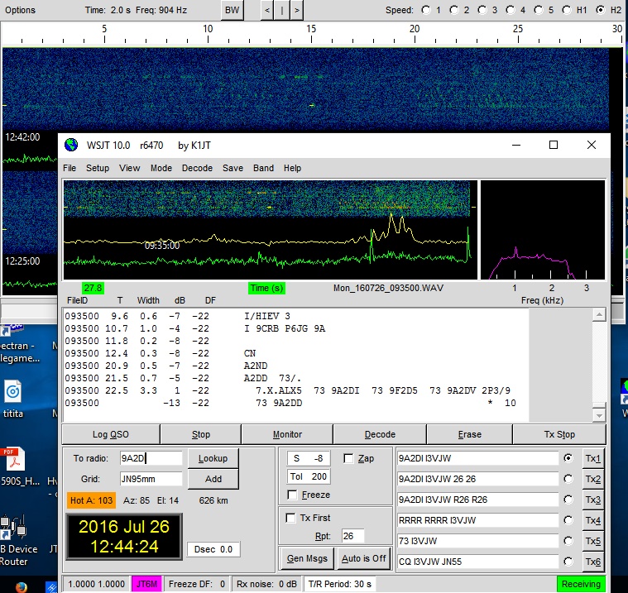Click the 73 I3VJW message field

point(477,541)
